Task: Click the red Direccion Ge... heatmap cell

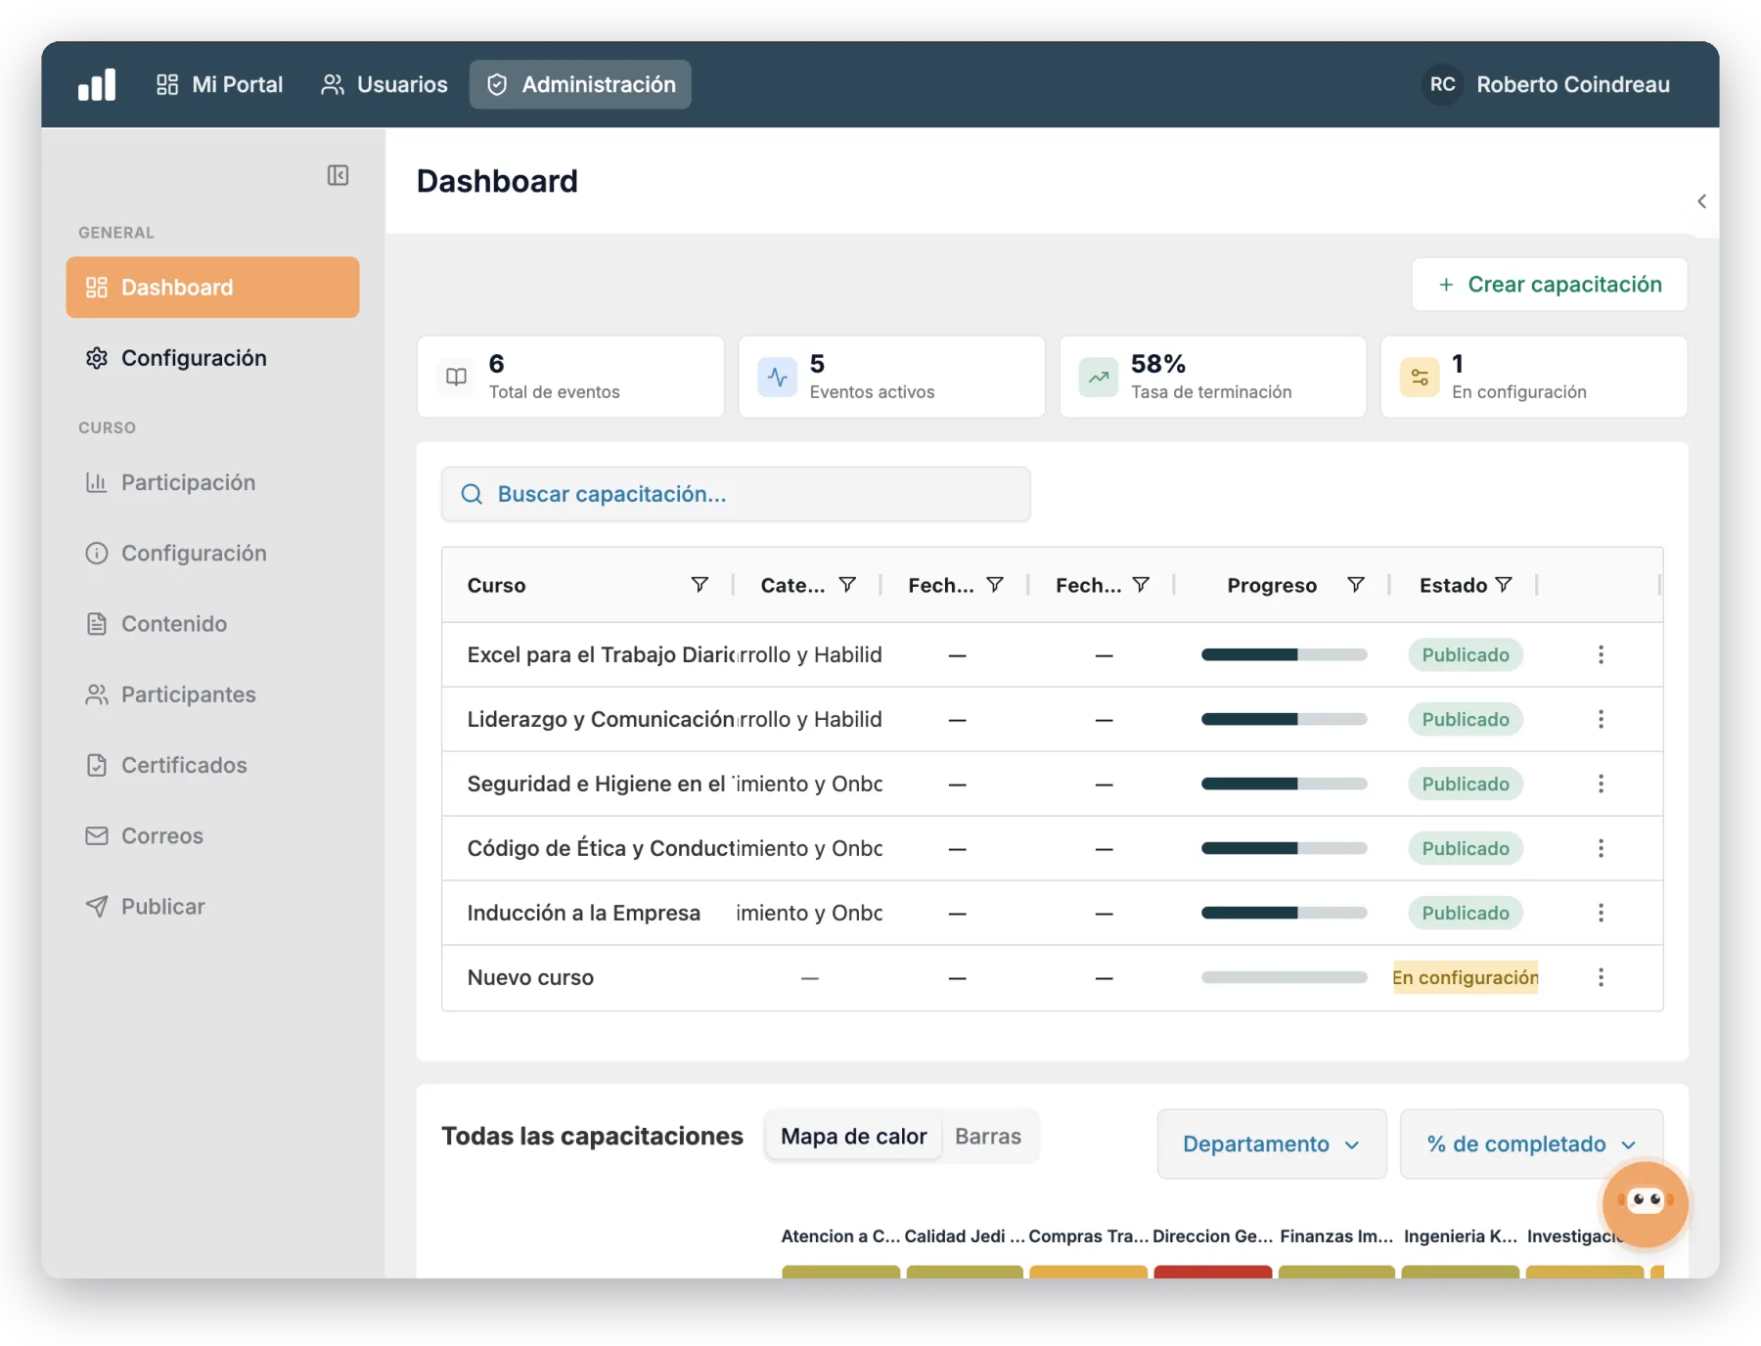Action: tap(1212, 1271)
